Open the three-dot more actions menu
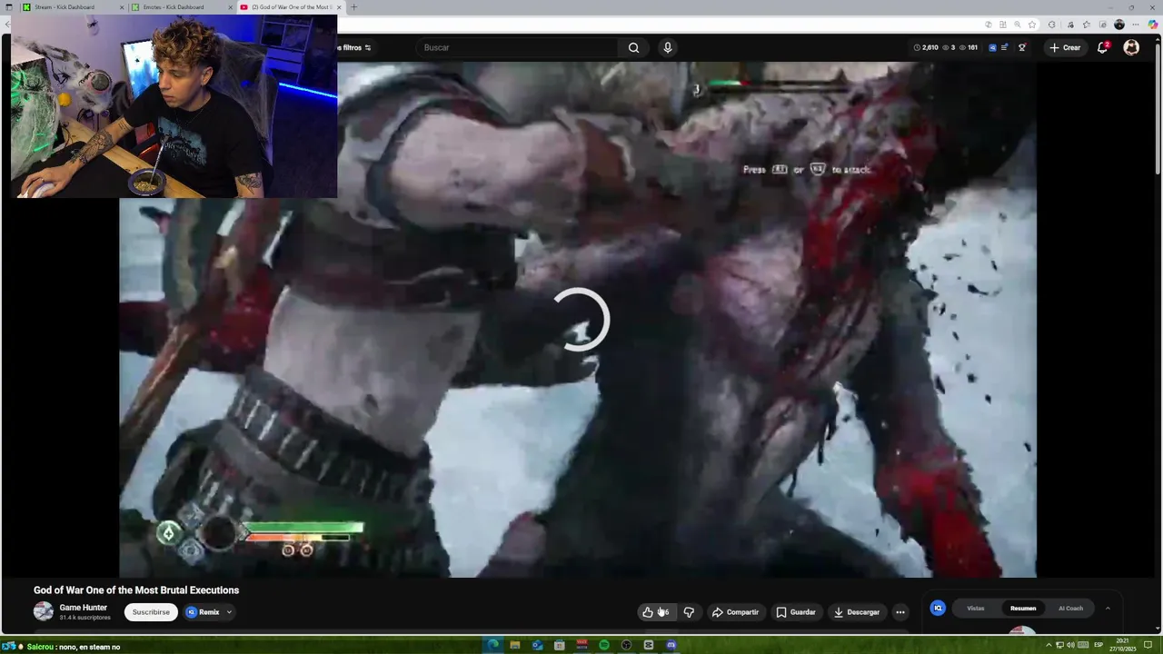The image size is (1163, 654). (x=900, y=612)
